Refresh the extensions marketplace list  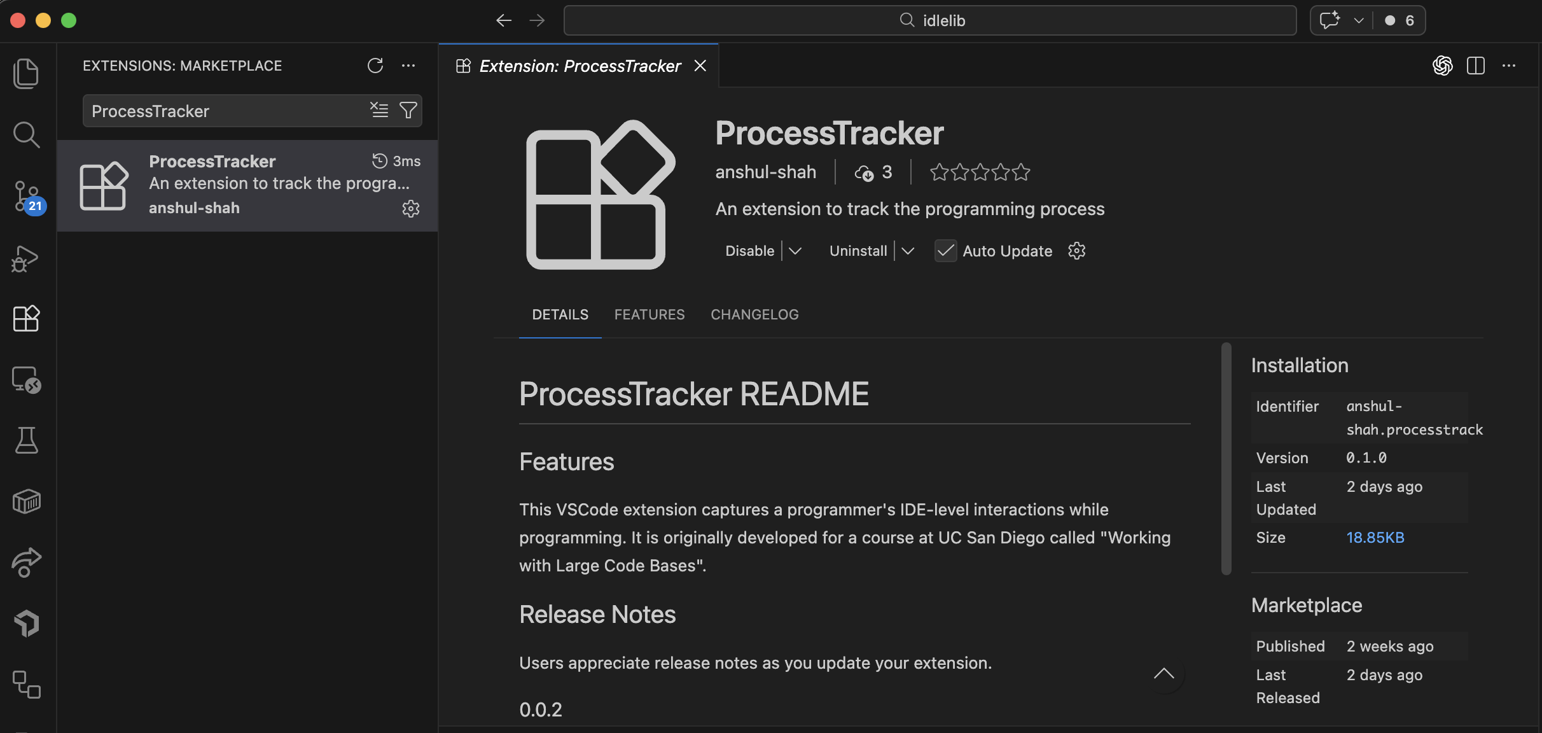click(x=375, y=66)
